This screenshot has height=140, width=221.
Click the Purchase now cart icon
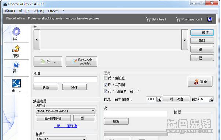(x=178, y=19)
